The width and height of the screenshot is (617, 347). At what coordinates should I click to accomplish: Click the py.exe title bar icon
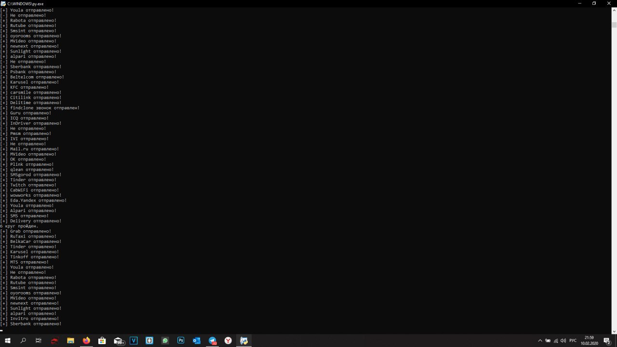click(3, 3)
